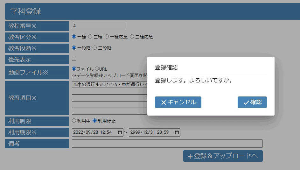Click the キャンセル button in dialog
Viewport: 300px width, 170px height.
pos(178,102)
